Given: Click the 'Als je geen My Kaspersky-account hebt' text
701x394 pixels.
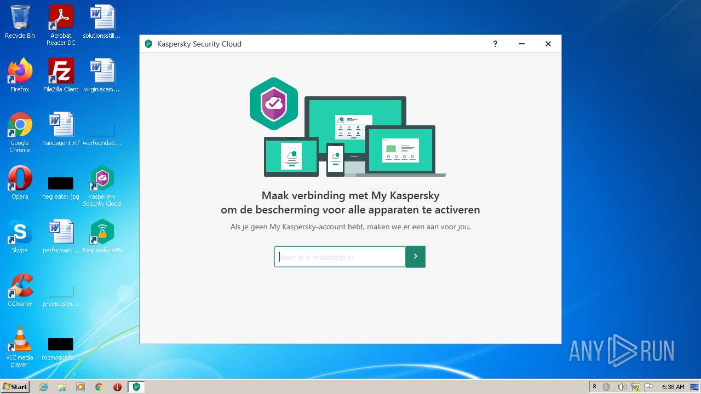Looking at the screenshot, I should (x=350, y=227).
